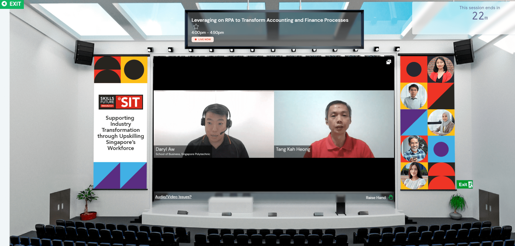
Task: Click the 4:00pm - 4:50pm session time
Action: coord(208,33)
